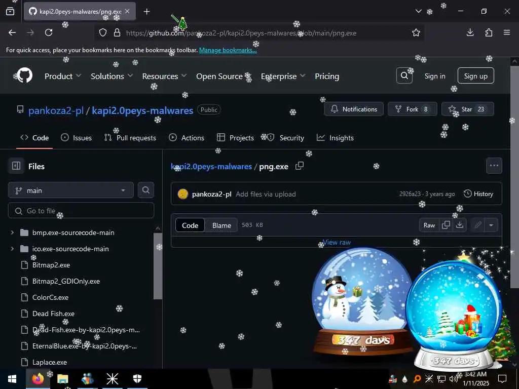Screen dimensions: 519x389
Task: Open the Security tab
Action: click(285, 138)
